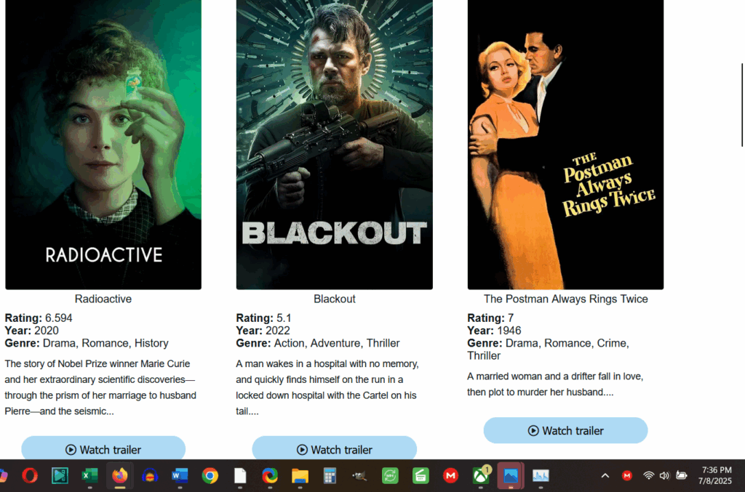The width and height of the screenshot is (745, 492).
Task: Watch The Postman Always Rings Twice trailer
Action: (565, 430)
